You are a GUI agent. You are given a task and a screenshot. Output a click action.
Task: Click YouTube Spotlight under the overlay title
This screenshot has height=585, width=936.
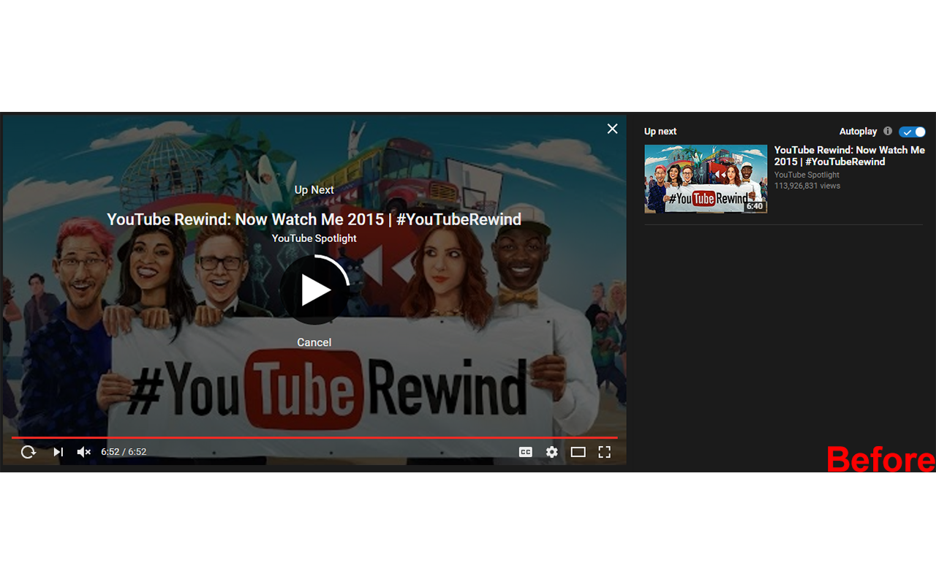pos(314,238)
